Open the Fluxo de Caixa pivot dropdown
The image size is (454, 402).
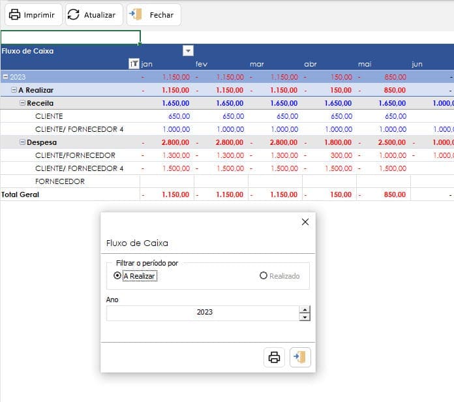pyautogui.click(x=188, y=51)
